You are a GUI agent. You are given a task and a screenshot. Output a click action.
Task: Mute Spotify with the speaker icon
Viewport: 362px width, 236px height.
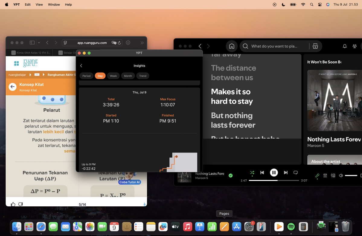point(341,175)
